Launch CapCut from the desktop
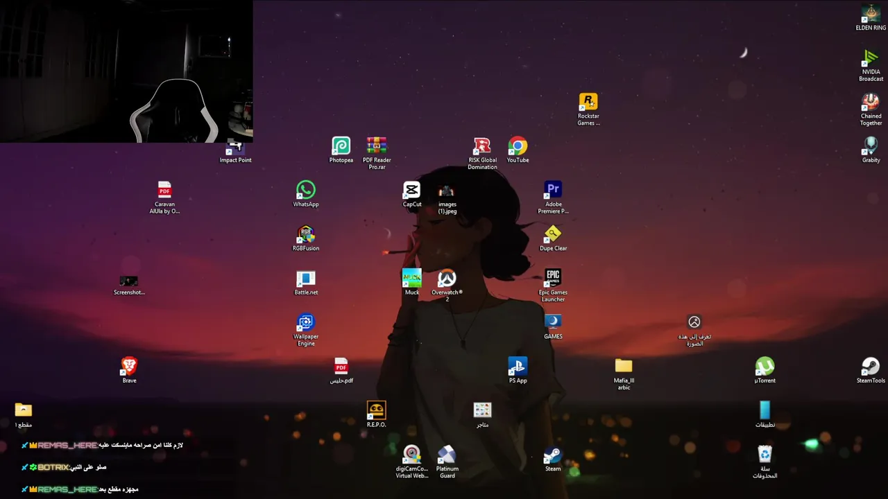Viewport: 888px width, 499px height. (x=412, y=194)
